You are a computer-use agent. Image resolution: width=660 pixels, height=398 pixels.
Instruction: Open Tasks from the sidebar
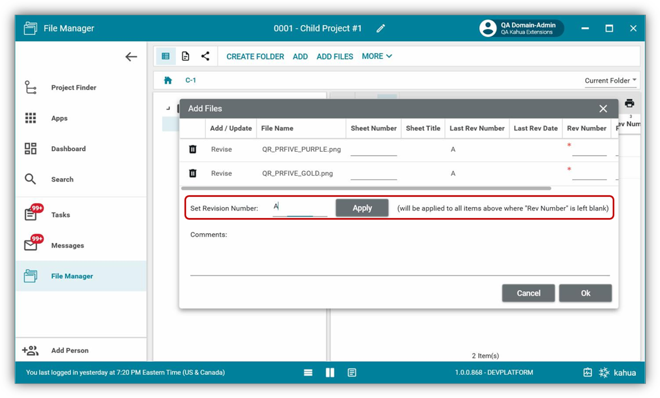[x=60, y=215]
